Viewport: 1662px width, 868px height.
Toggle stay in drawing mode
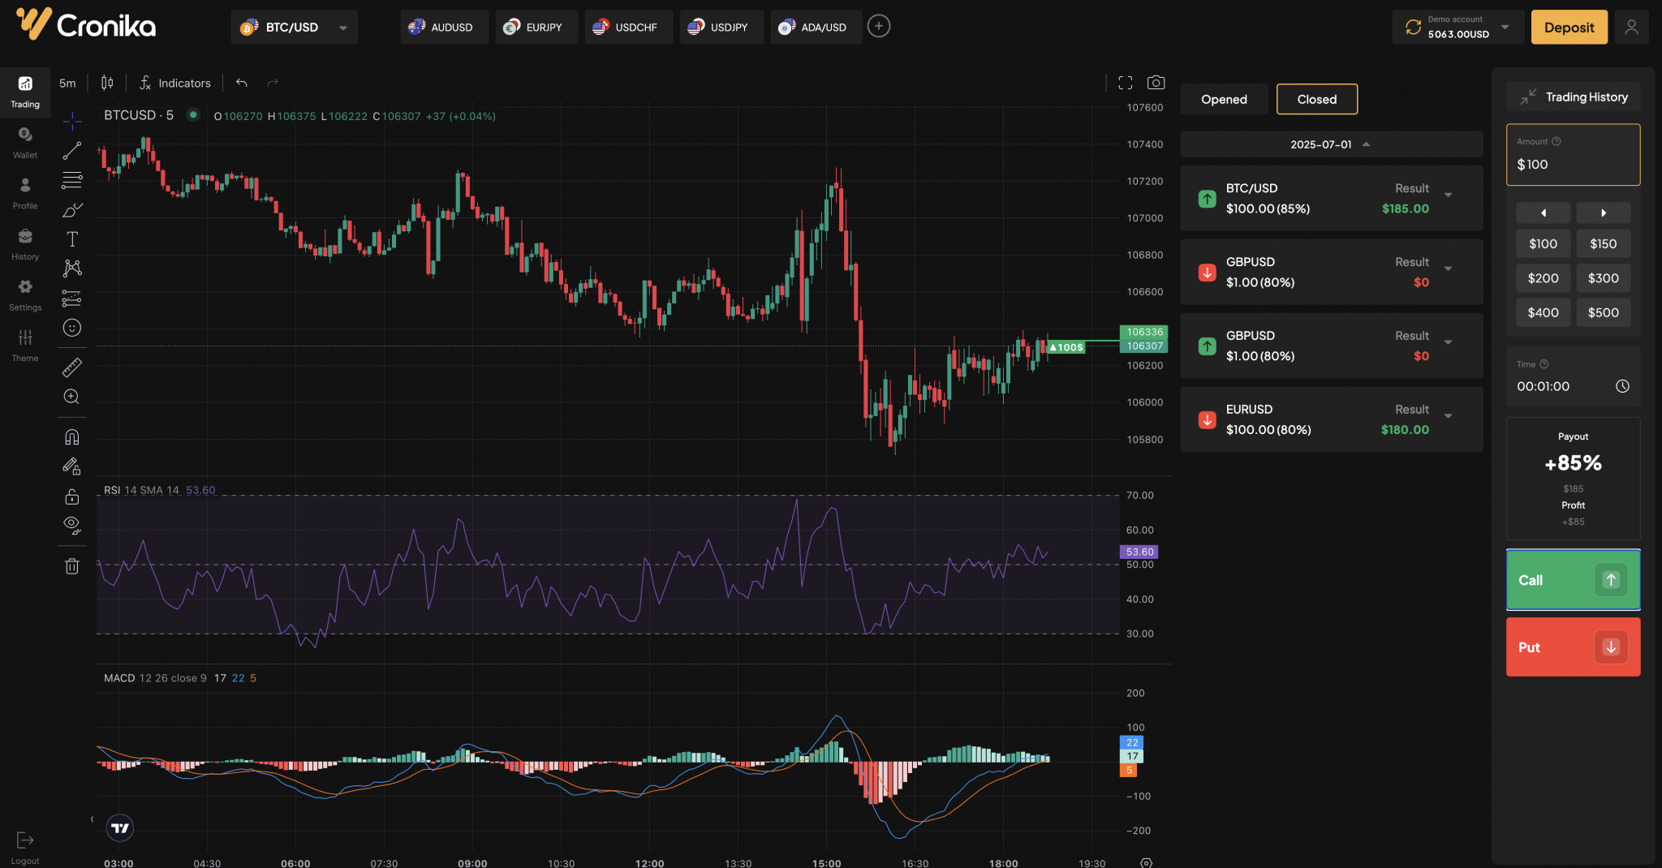pos(72,466)
